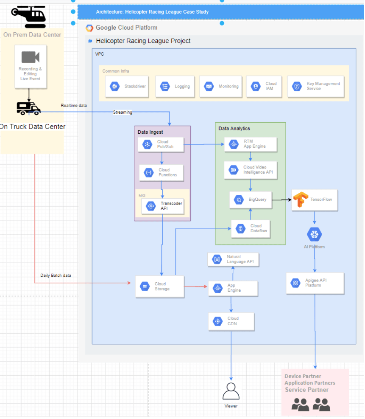The image size is (365, 419).
Task: Select the 'Apigee API Platform' label text
Action: coord(316,283)
